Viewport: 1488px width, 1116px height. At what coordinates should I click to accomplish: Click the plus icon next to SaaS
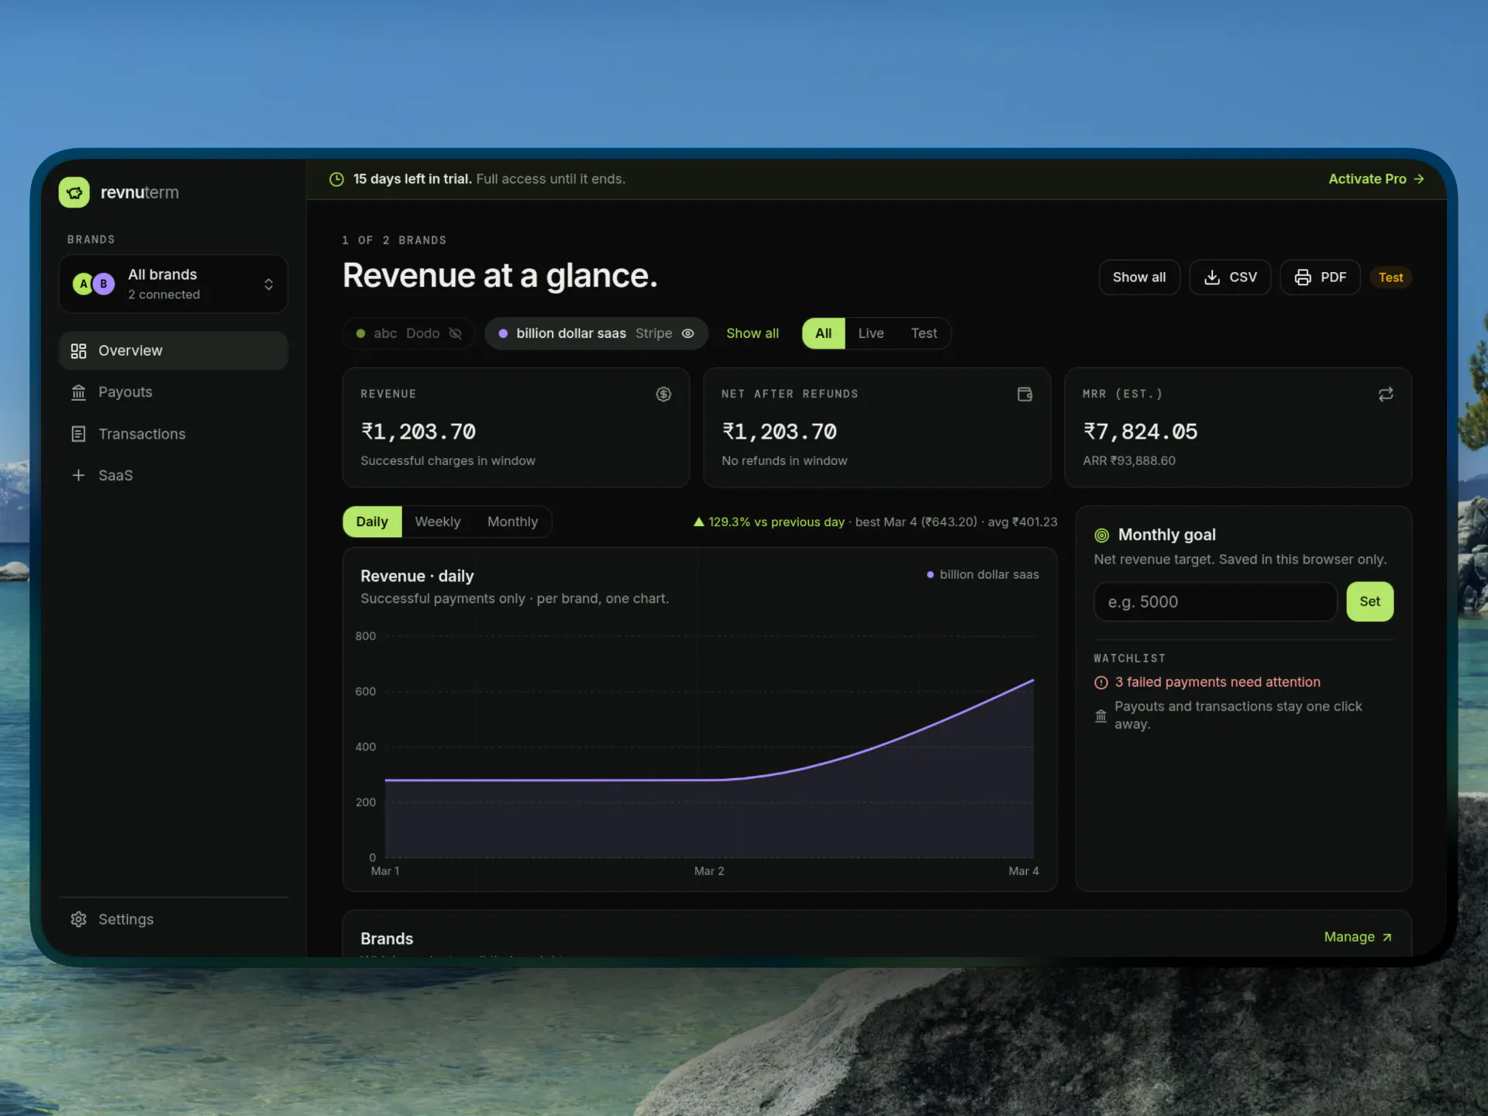(x=78, y=475)
